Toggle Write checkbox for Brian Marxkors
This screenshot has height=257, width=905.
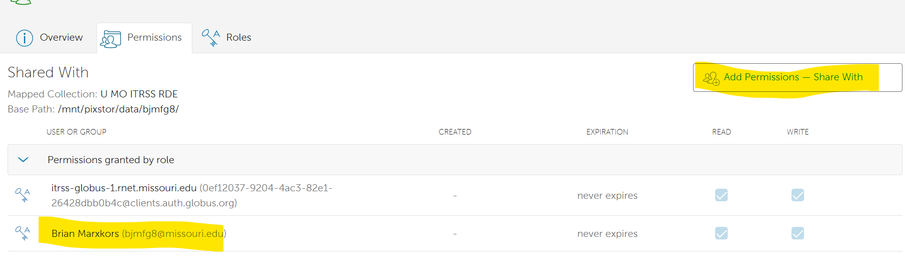click(x=798, y=233)
